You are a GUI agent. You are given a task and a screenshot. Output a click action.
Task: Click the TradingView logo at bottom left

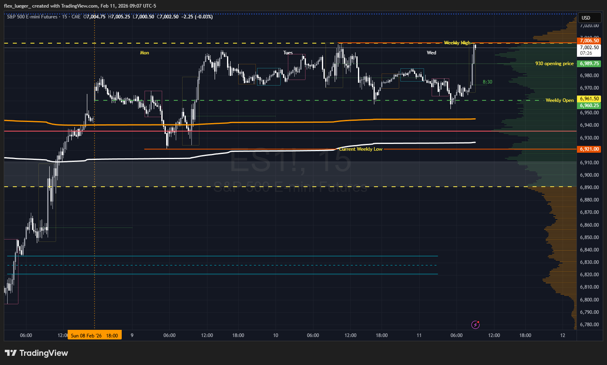(36, 353)
